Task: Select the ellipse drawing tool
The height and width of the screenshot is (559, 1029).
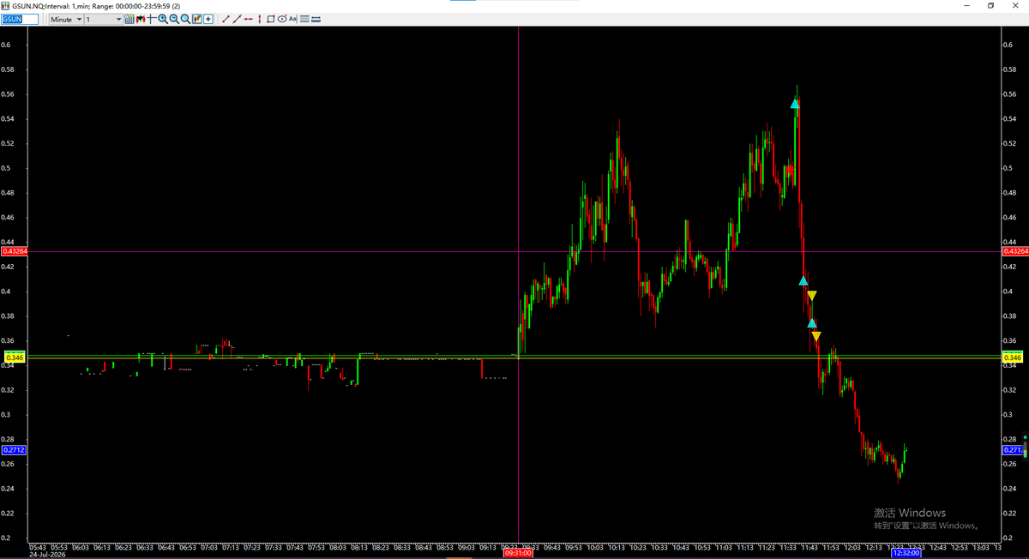Action: 282,19
